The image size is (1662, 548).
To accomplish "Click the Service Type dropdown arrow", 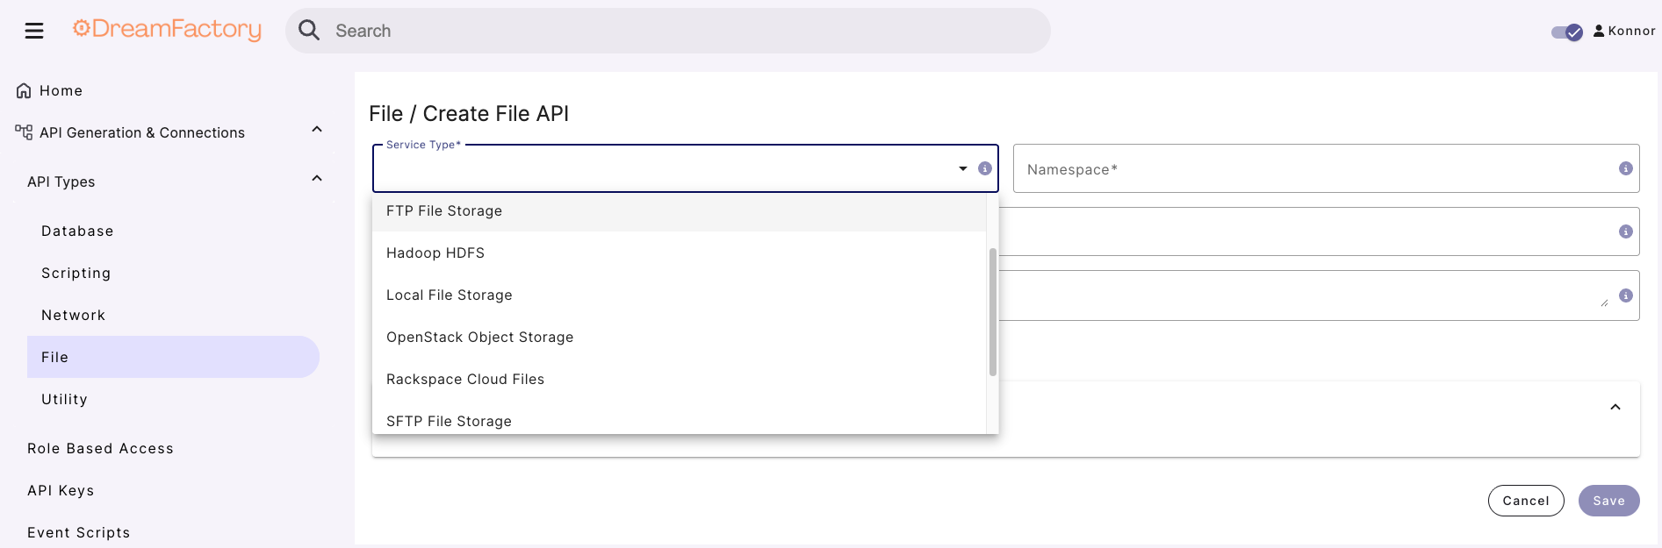I will (x=963, y=168).
